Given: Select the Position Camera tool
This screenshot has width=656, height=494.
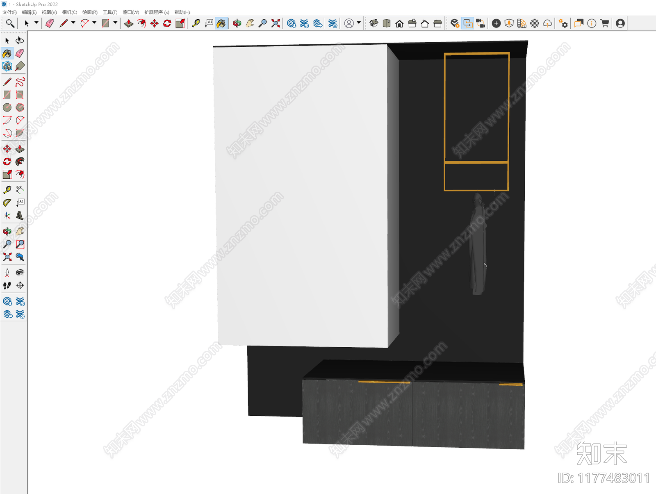Looking at the screenshot, I should [x=7, y=273].
